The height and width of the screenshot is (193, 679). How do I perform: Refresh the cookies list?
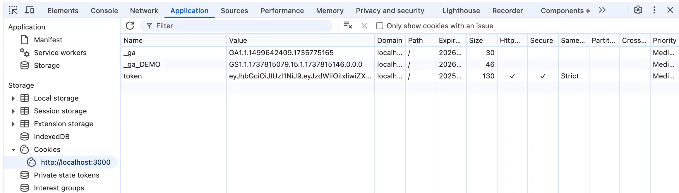pos(130,26)
